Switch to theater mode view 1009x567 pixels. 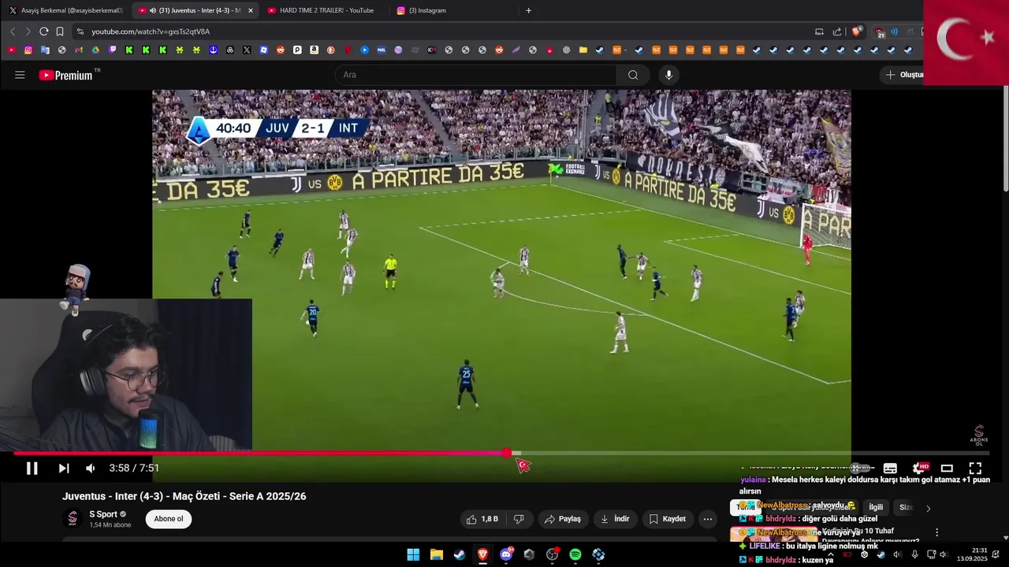[x=947, y=468]
